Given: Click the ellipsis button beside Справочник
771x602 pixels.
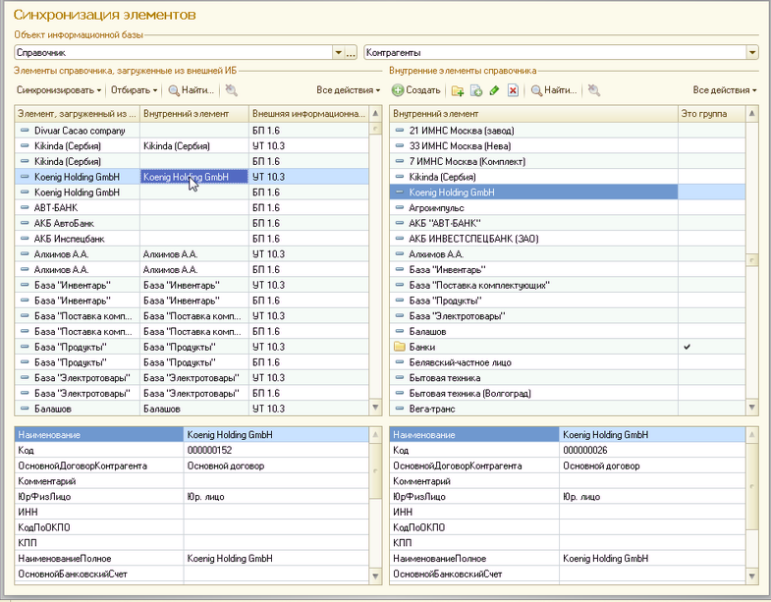Looking at the screenshot, I should click(x=352, y=53).
